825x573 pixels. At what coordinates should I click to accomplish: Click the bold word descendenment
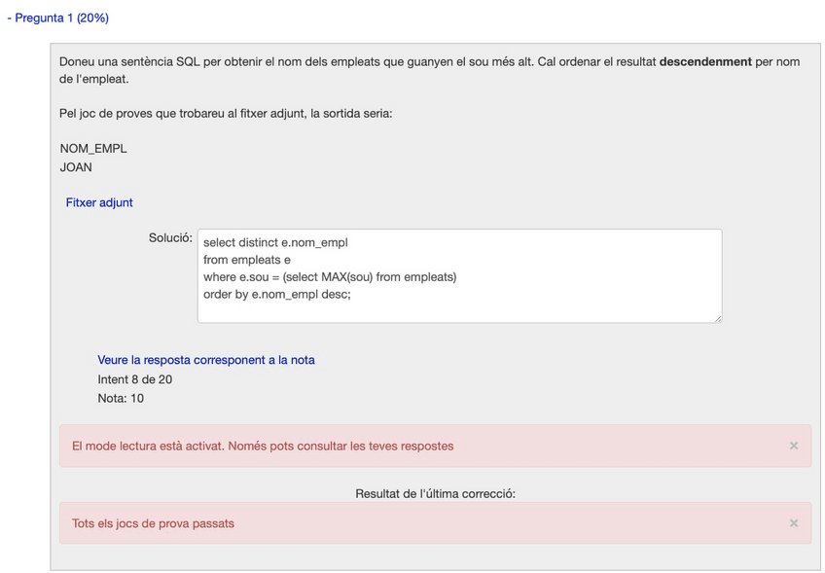point(705,61)
